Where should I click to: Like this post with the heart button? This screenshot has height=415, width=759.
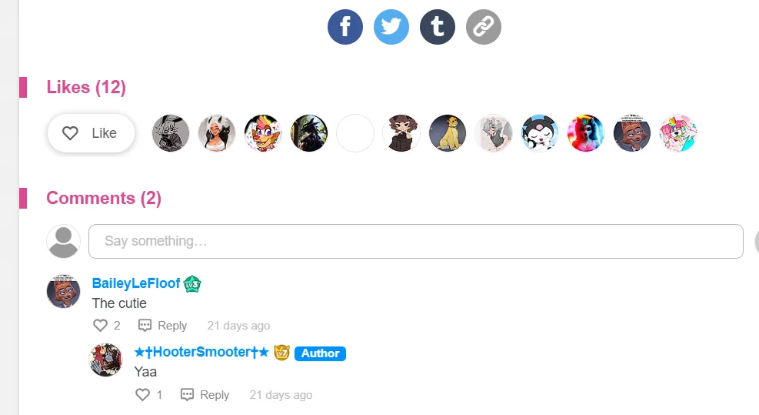tap(91, 133)
